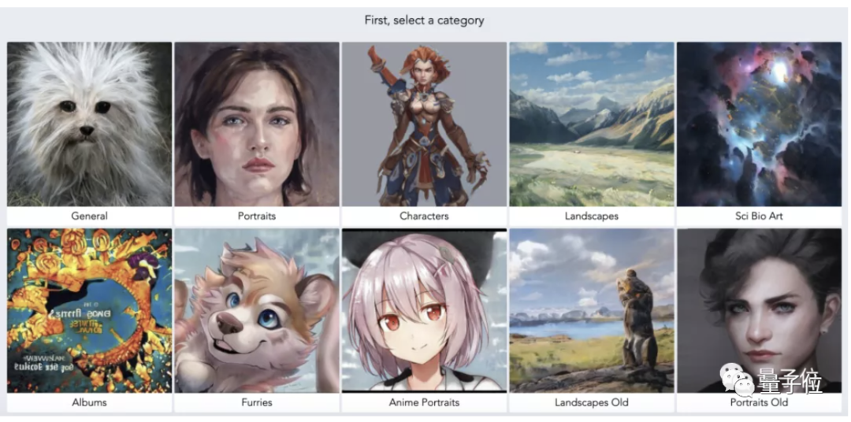Screen dimensions: 851x422
Task: Click the Characters label text
Action: click(425, 216)
